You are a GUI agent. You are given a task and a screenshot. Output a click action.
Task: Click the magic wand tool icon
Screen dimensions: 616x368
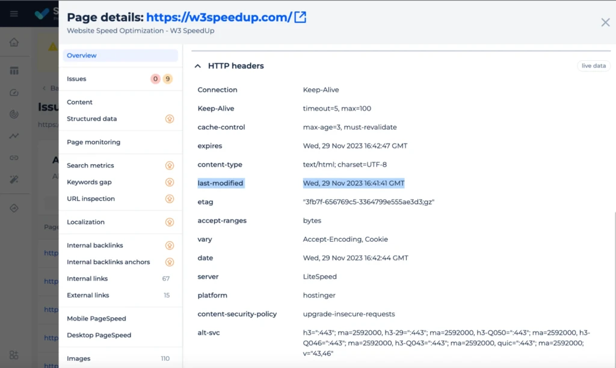coord(15,179)
